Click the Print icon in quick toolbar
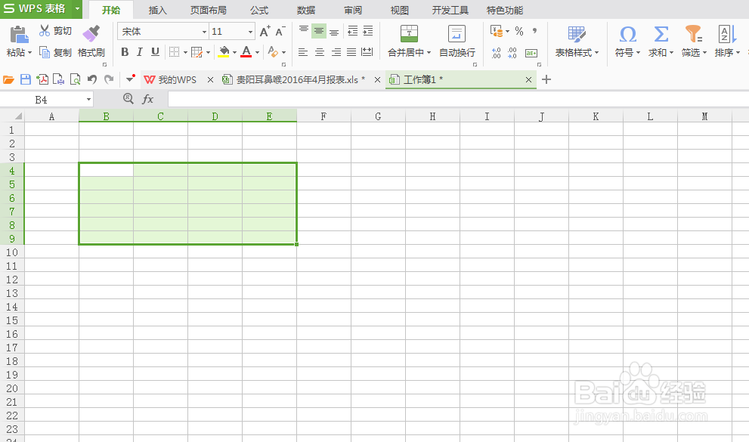749x442 pixels. click(x=58, y=80)
